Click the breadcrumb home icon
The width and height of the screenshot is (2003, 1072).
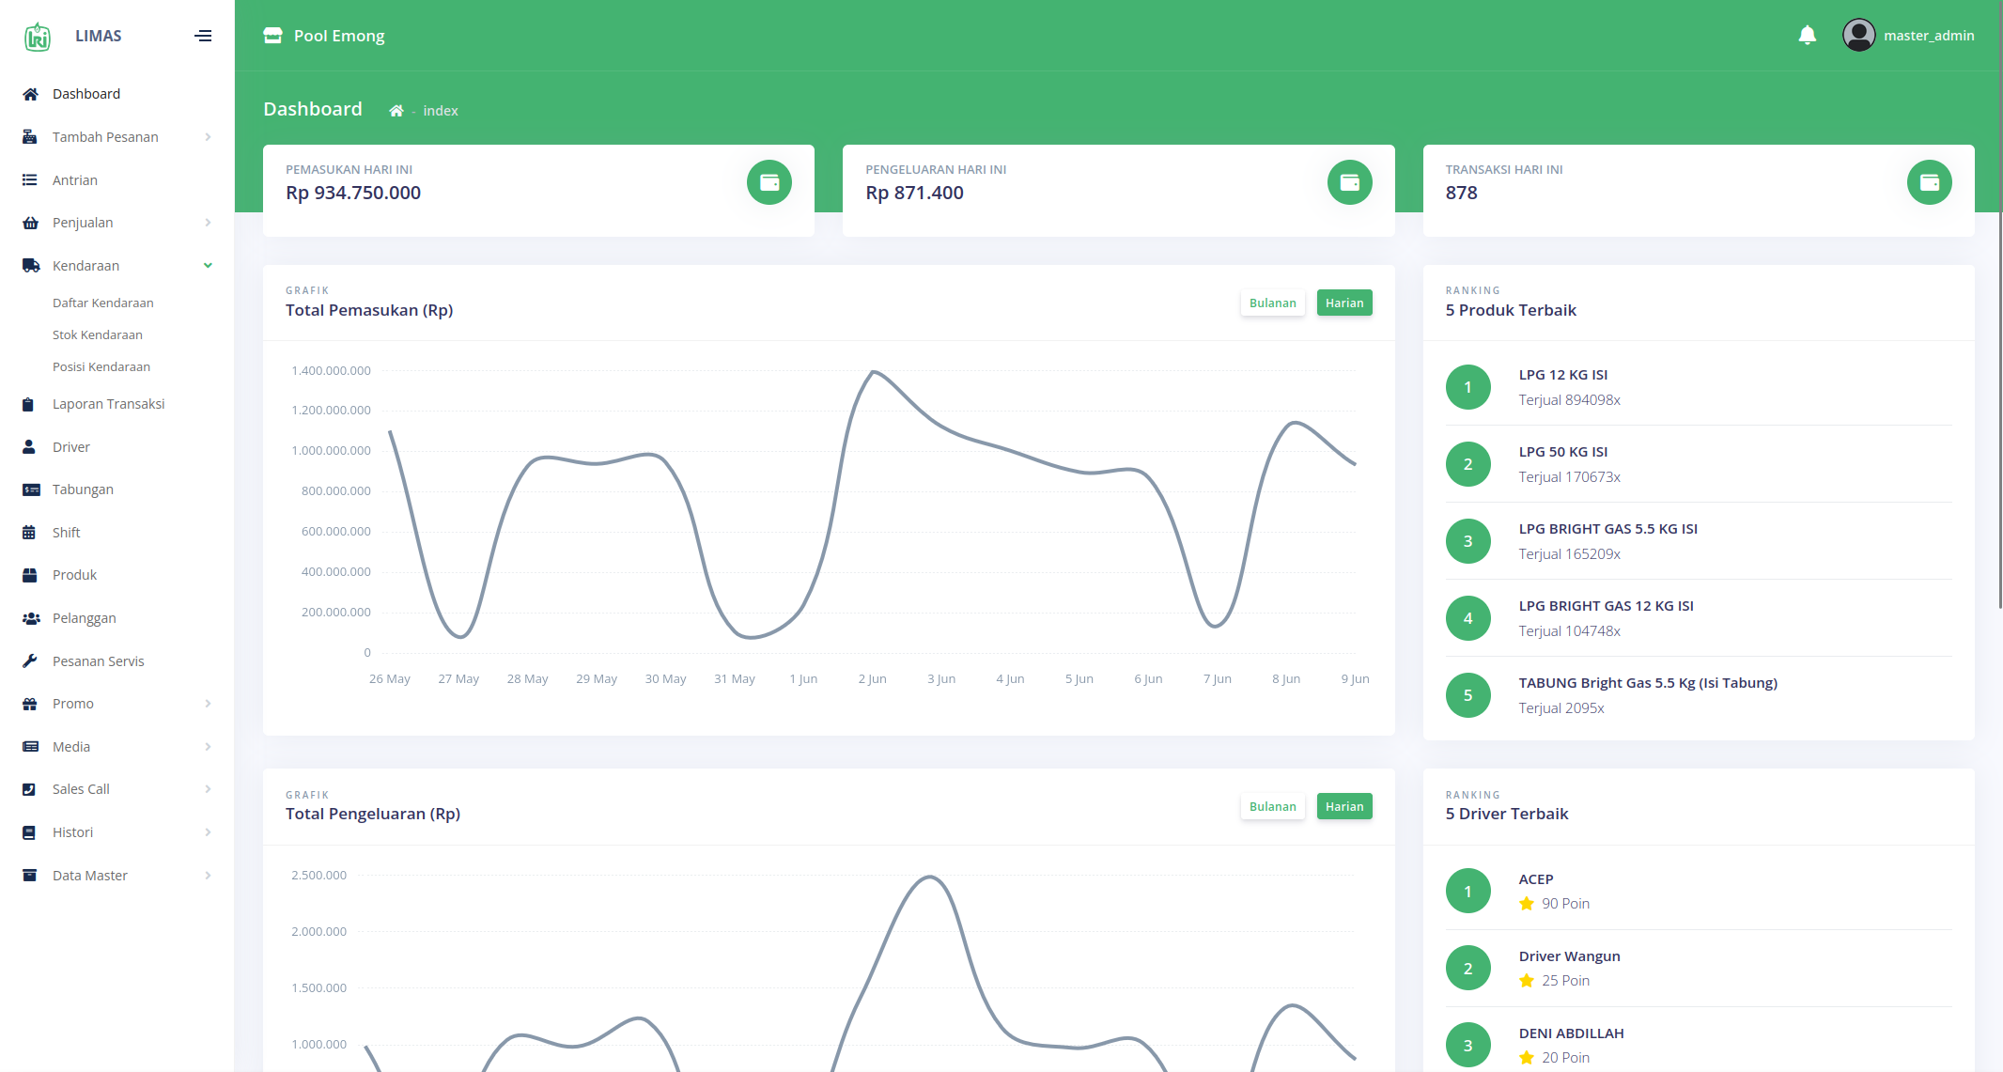[396, 111]
